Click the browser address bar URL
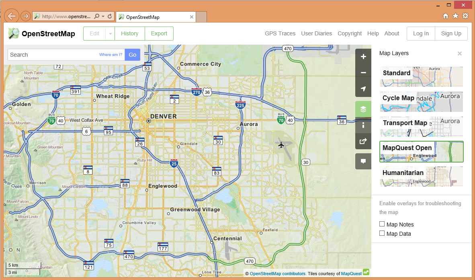The width and height of the screenshot is (475, 280). (x=66, y=16)
